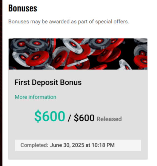157x166 pixels.
Task: Select the First Deposit Bonus title
Action: (x=48, y=82)
